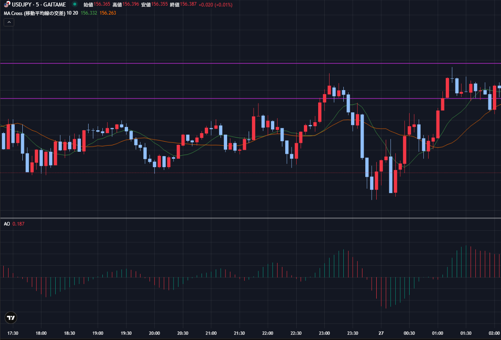Viewport: 501px width, 340px height.
Task: Click the green MA value 156.332
Action: click(x=89, y=13)
